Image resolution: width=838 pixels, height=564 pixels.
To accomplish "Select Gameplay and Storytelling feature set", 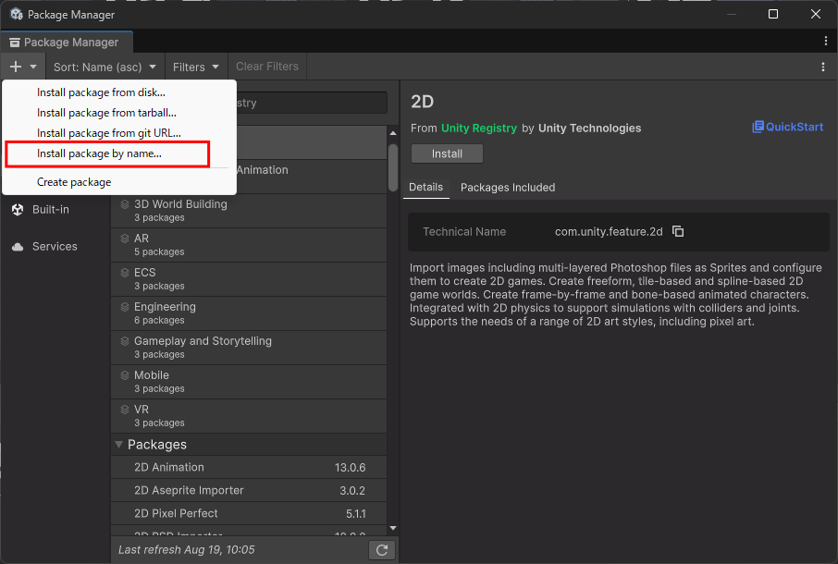I will pos(249,347).
